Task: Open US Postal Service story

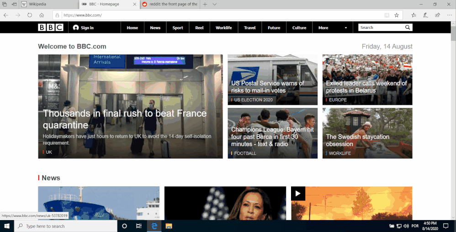Action: (x=268, y=87)
